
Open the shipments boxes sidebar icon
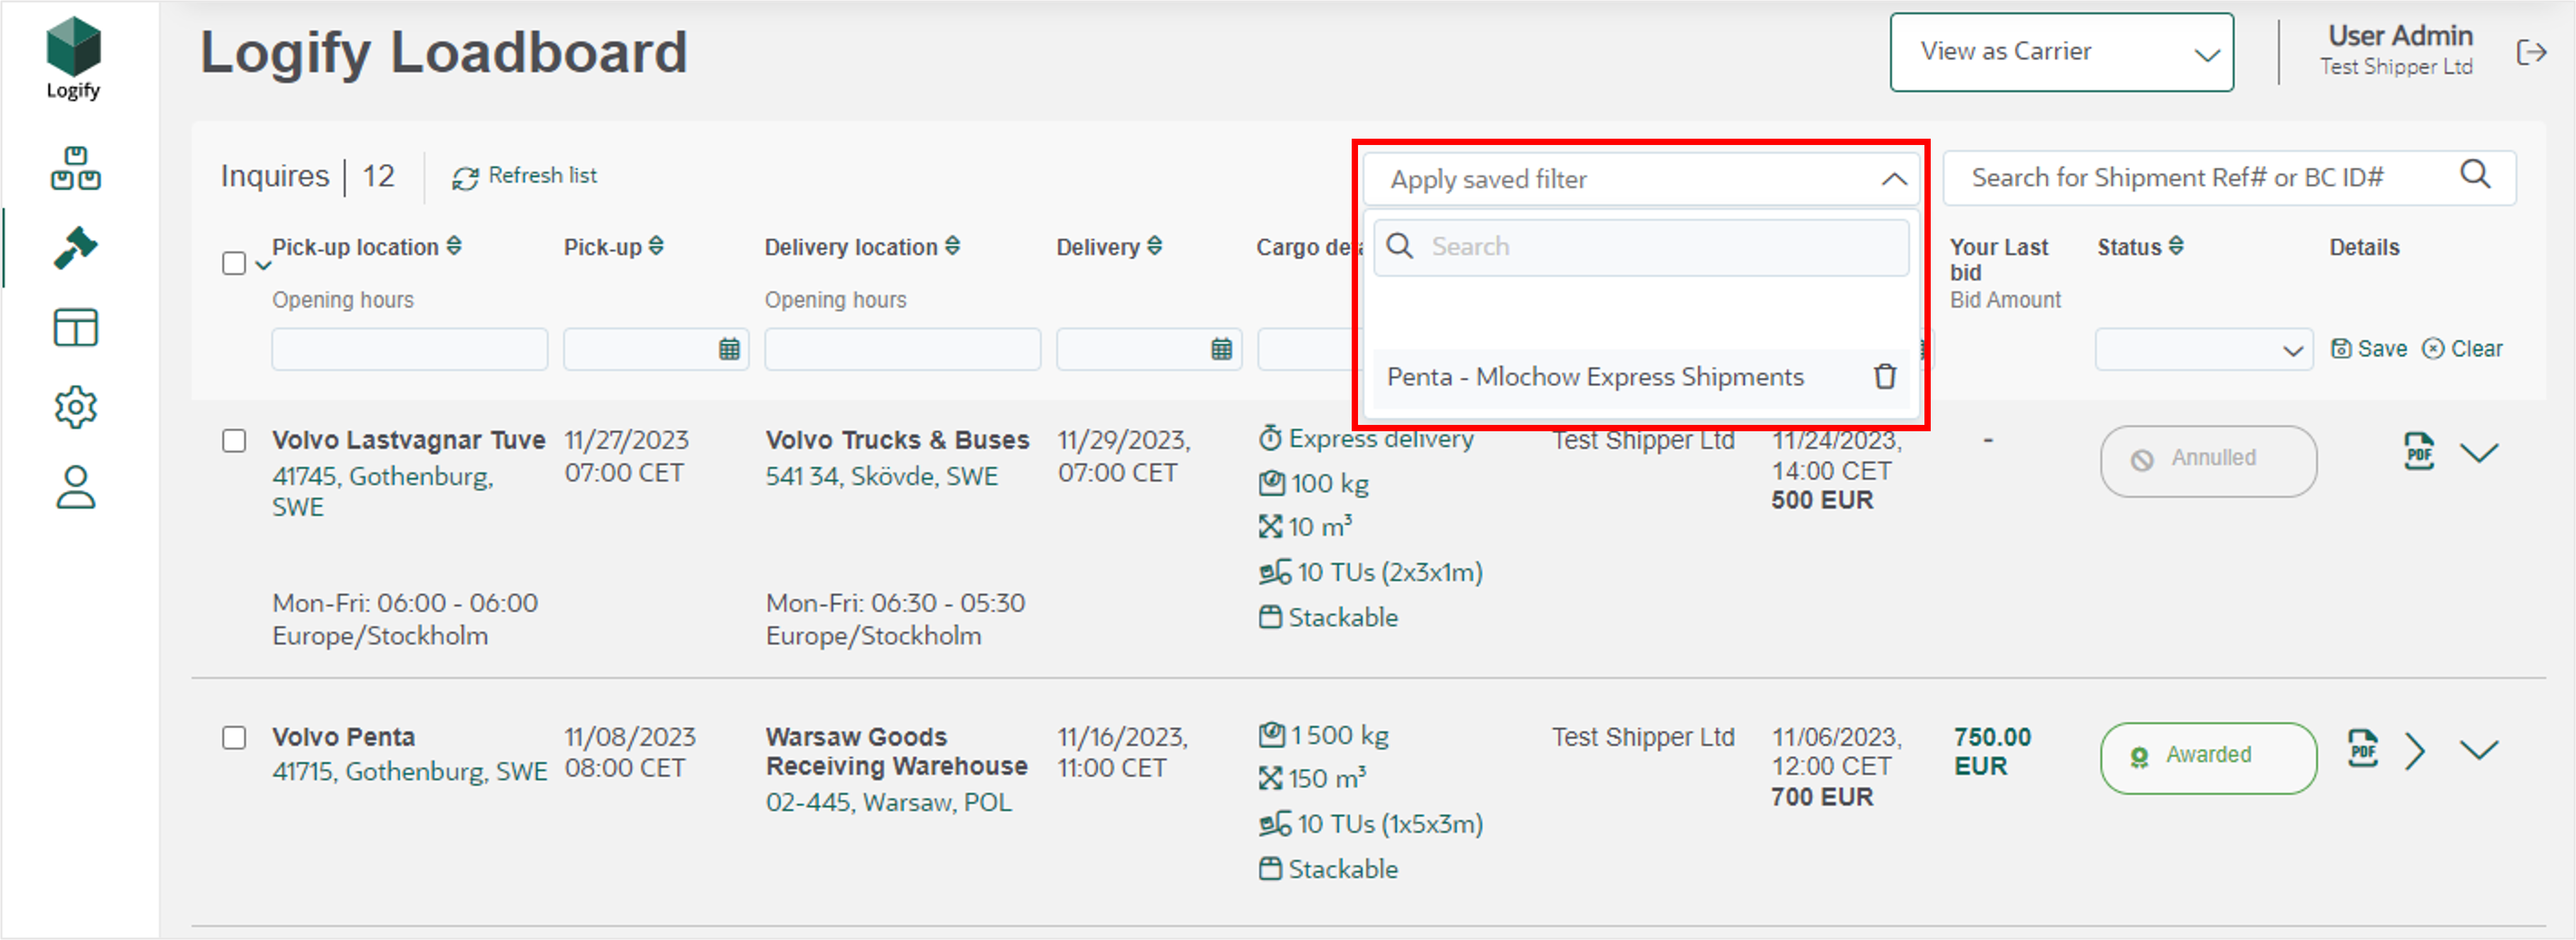[x=75, y=168]
